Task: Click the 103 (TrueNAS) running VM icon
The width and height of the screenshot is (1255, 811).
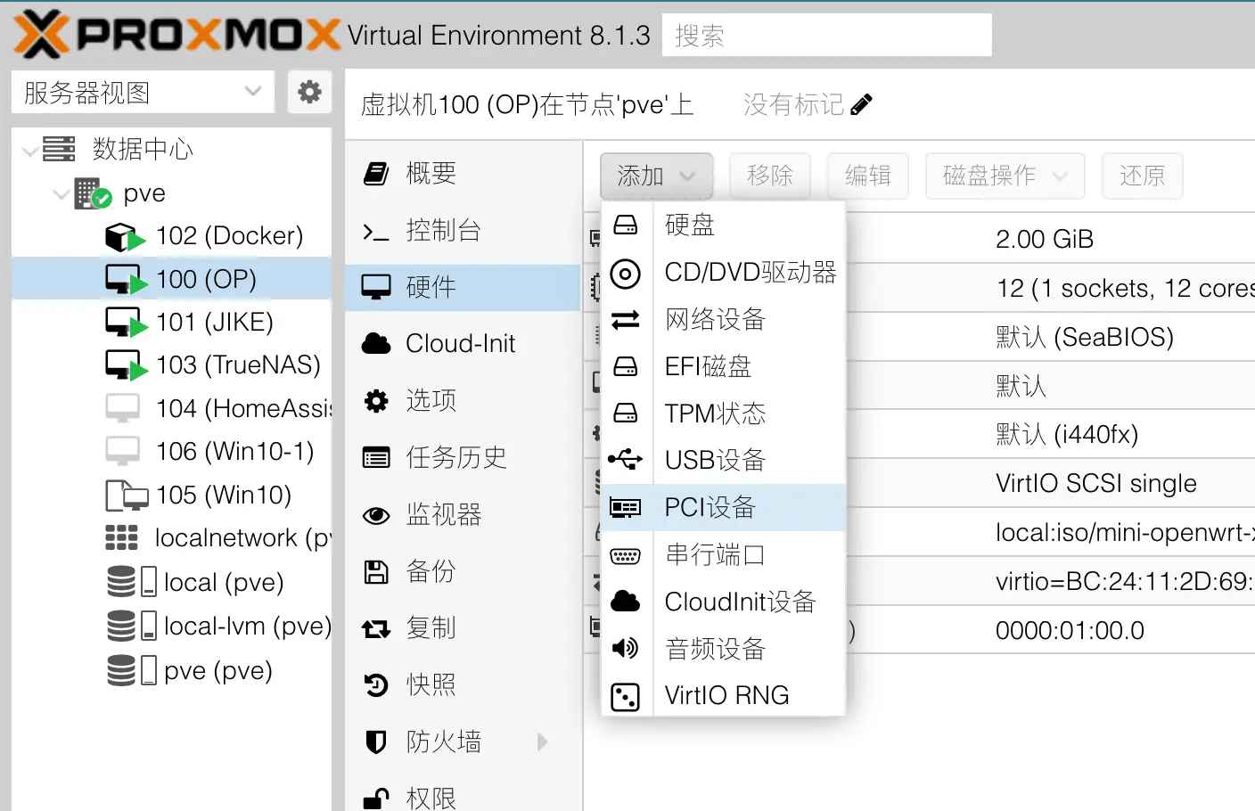Action: click(x=126, y=365)
